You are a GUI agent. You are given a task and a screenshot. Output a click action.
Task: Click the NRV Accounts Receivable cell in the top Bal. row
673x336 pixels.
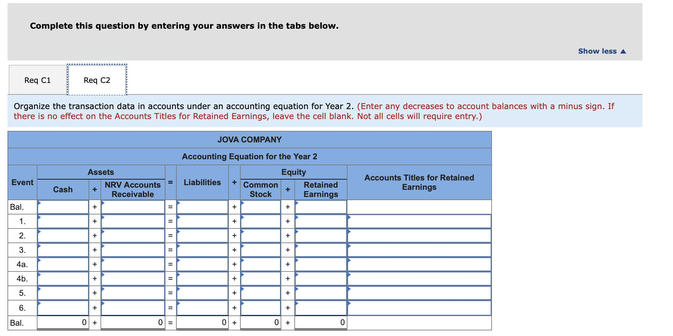tap(133, 207)
